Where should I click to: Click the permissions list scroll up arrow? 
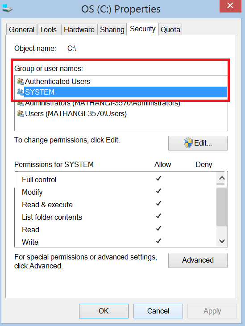[222, 178]
